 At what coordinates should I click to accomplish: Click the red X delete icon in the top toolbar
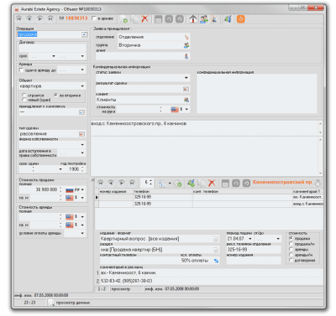pyautogui.click(x=144, y=19)
